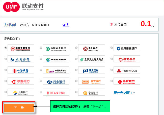Choose the 上海银行 logo tile
164x115 pixels.
[x=21, y=92]
